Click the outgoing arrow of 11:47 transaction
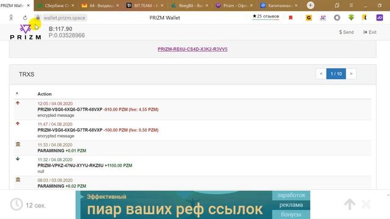390x219 pixels. [18, 123]
